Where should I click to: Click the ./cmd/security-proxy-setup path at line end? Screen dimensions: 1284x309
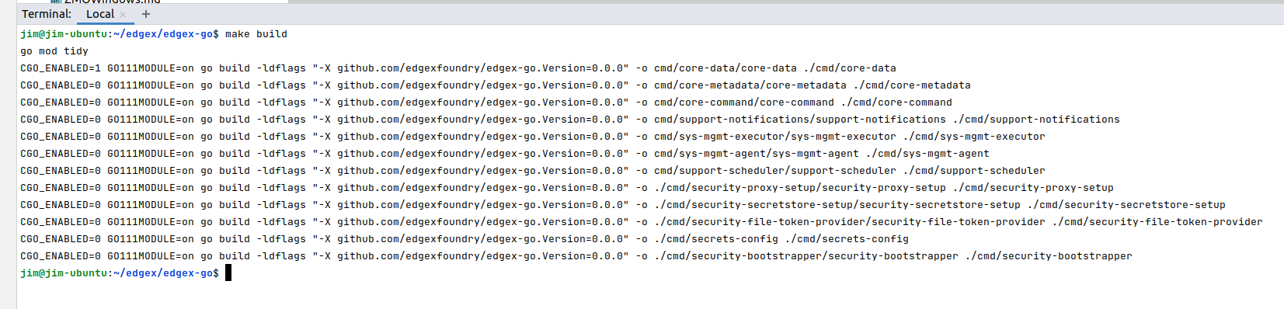pos(1033,188)
